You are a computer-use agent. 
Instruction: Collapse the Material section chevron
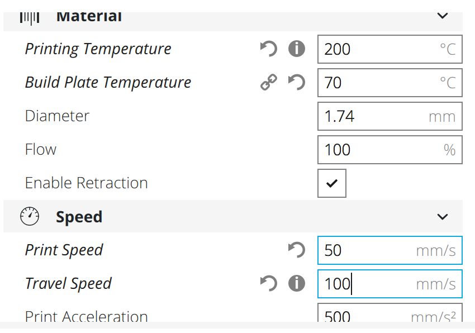pyautogui.click(x=443, y=16)
